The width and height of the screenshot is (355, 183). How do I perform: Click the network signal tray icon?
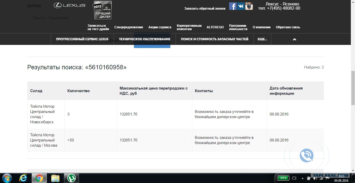321,178
